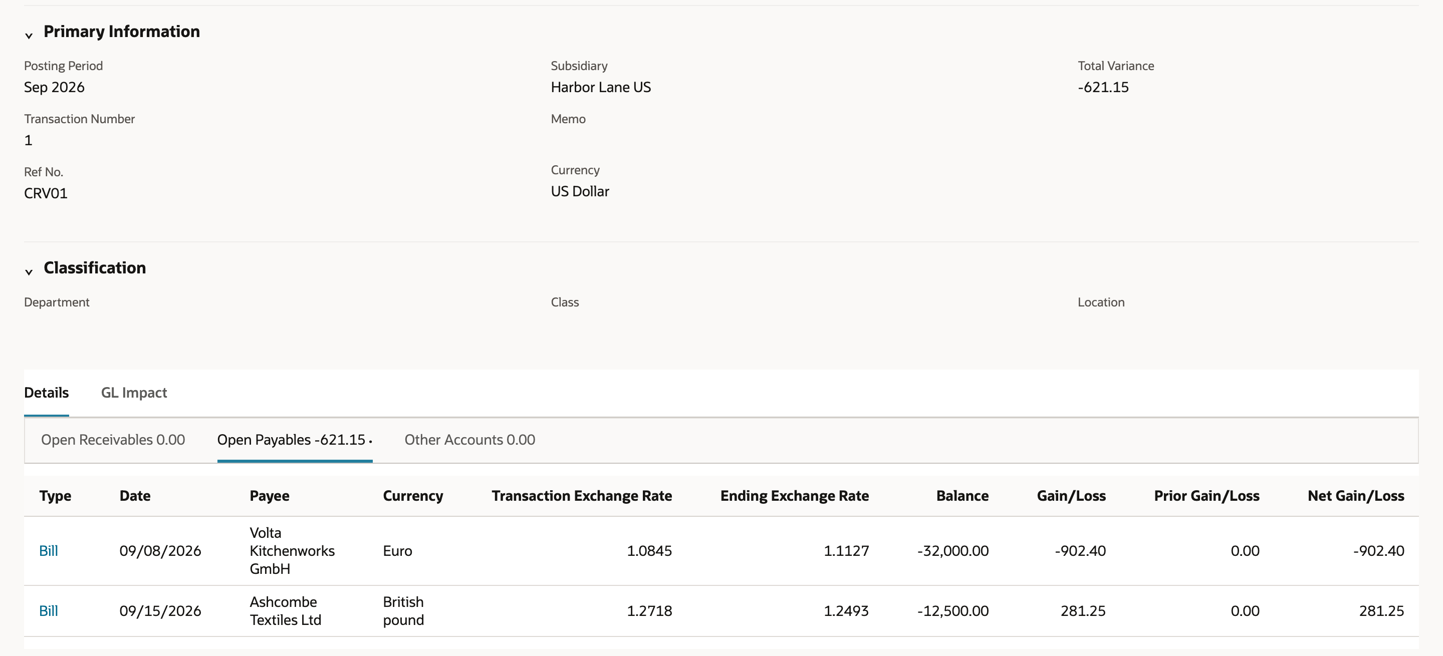The width and height of the screenshot is (1443, 656).
Task: Click the Euro currency cell
Action: coord(397,550)
